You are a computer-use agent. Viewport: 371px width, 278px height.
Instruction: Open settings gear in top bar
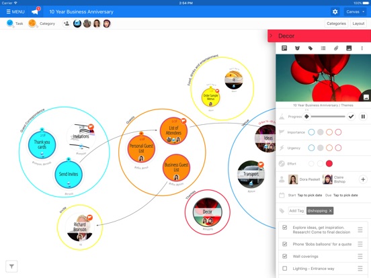tap(335, 11)
